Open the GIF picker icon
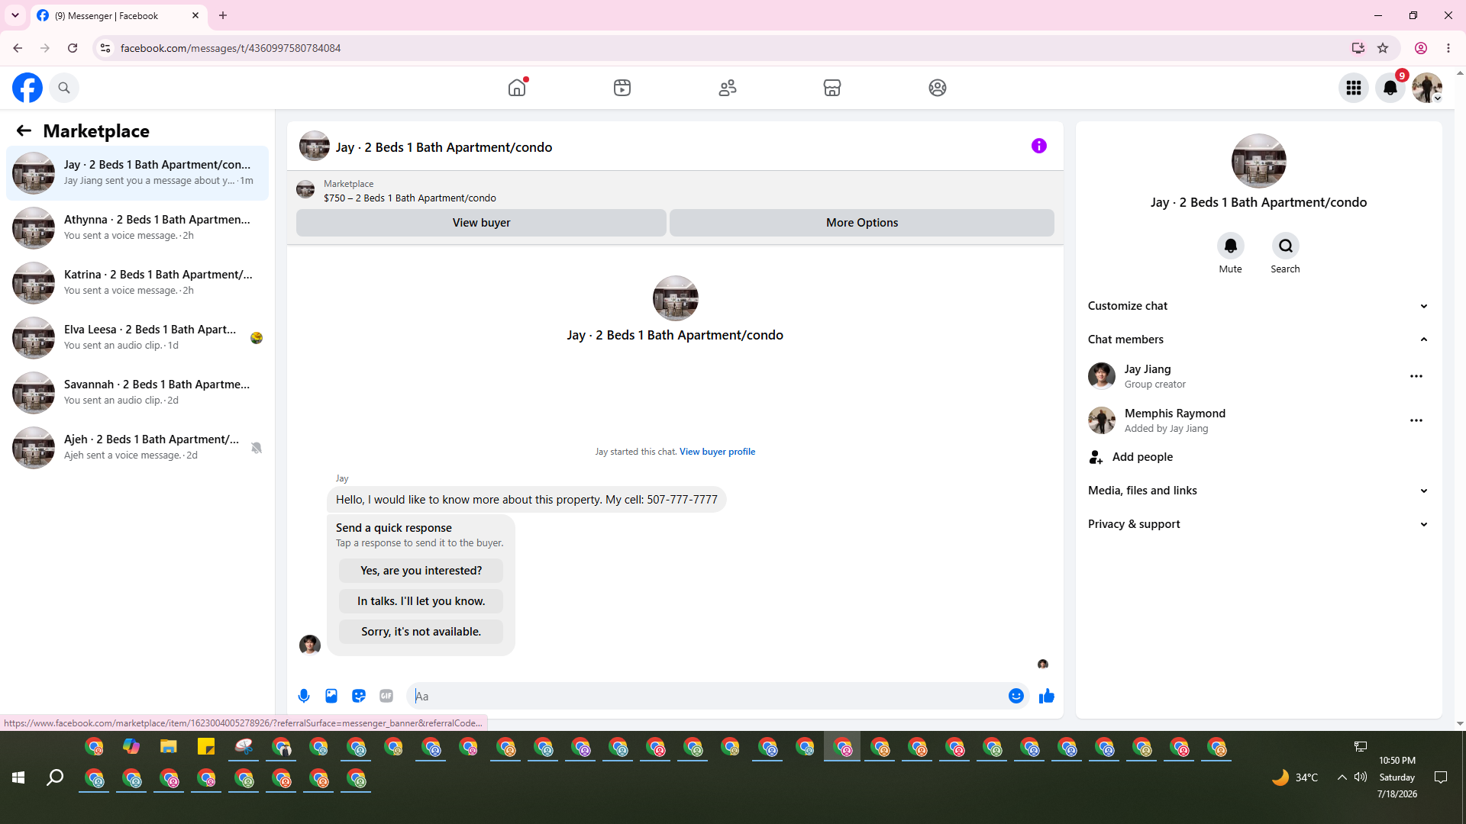This screenshot has width=1466, height=824. click(386, 696)
